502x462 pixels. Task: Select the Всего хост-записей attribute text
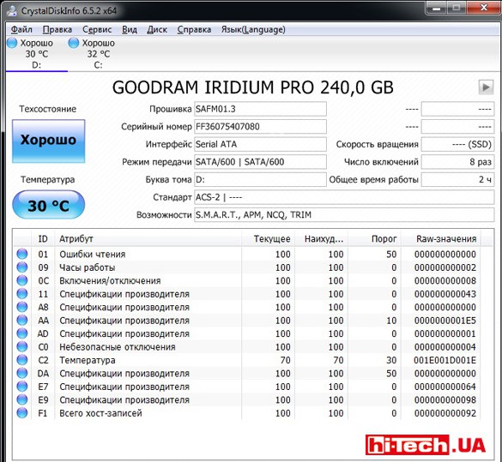point(101,413)
